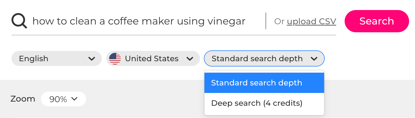Click the chevron on the search depth selector
The height and width of the screenshot is (118, 415).
pos(314,59)
